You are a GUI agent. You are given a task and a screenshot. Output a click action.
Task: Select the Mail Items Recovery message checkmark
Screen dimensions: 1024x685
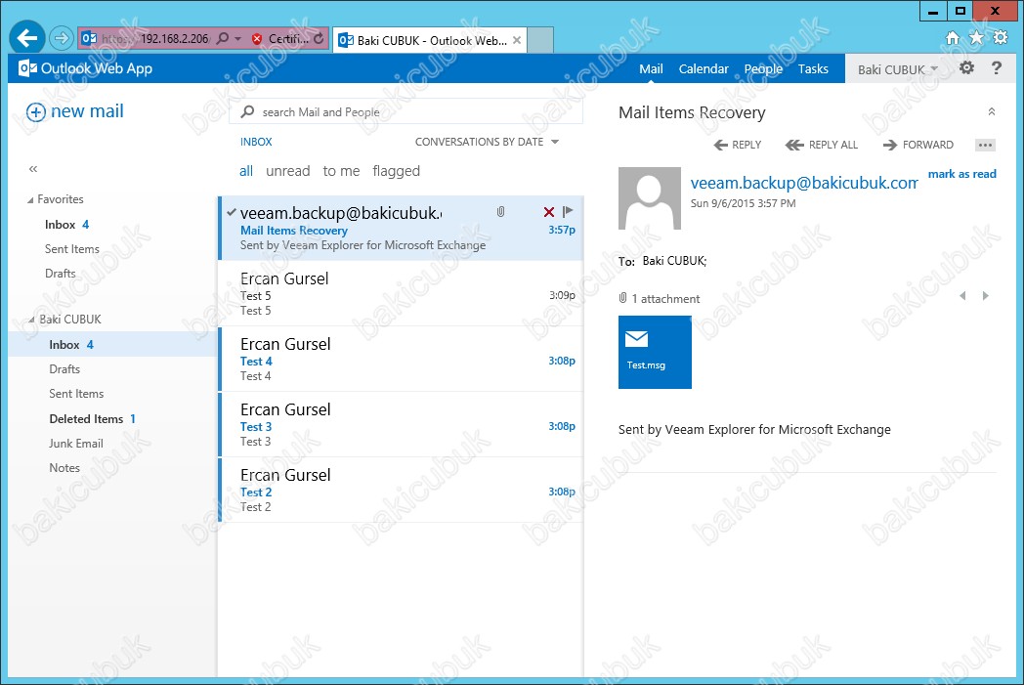pyautogui.click(x=232, y=212)
